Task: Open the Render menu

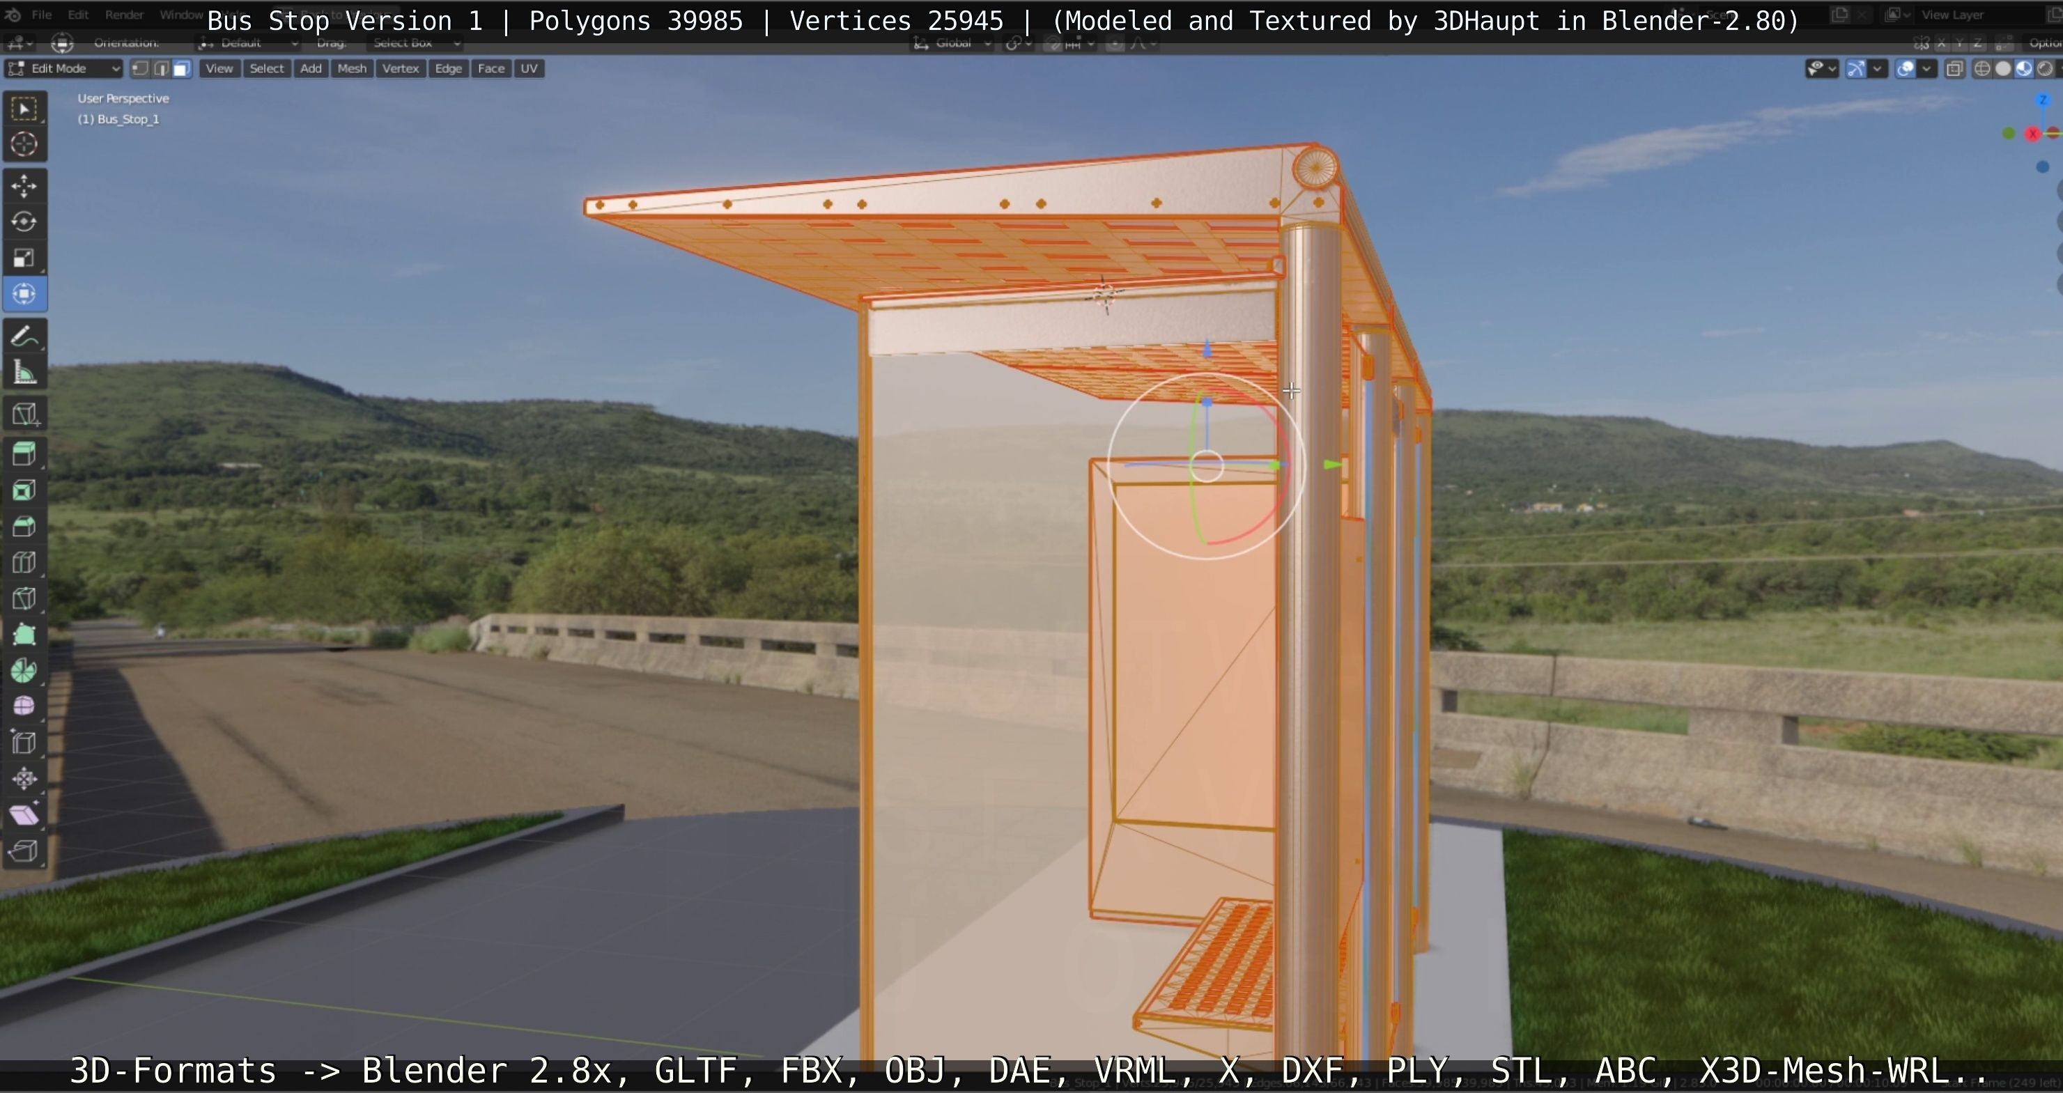Action: pos(124,15)
